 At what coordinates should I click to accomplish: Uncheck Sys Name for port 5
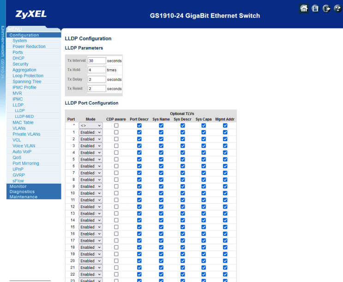[x=161, y=160]
